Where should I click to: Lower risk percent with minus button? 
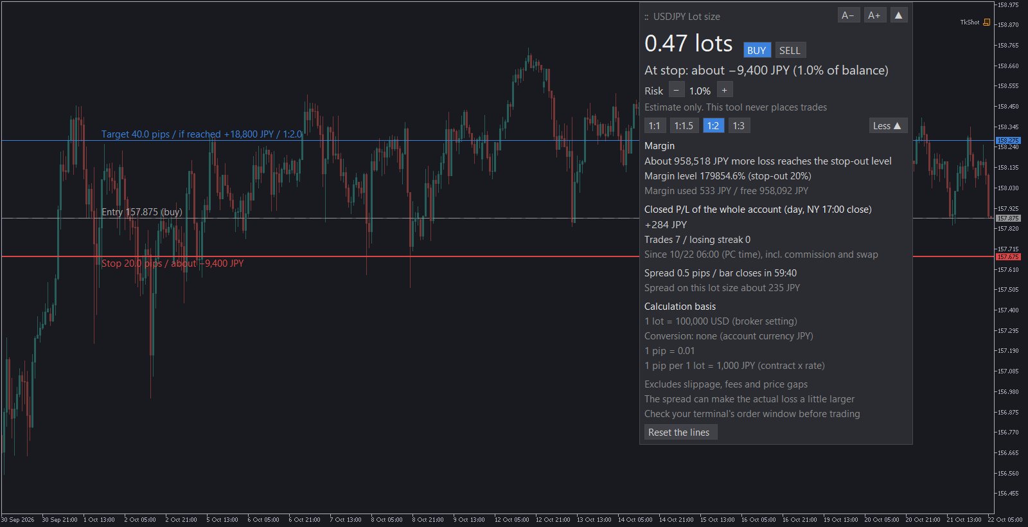(676, 91)
